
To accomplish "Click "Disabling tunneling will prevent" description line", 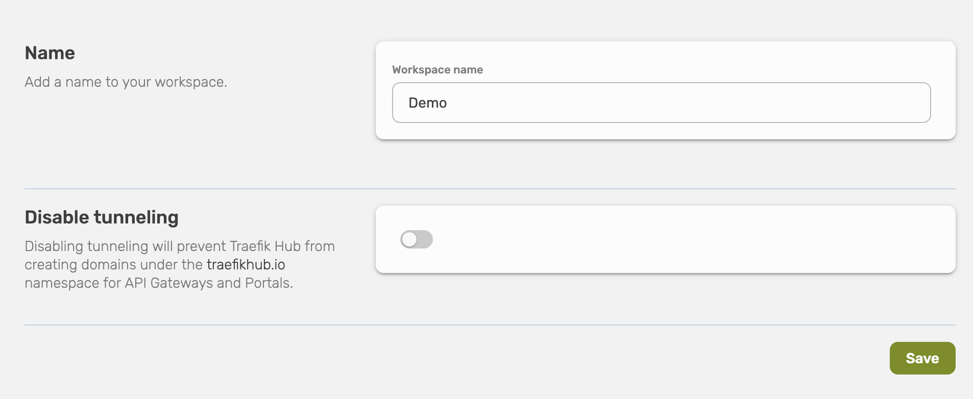I will (126, 246).
